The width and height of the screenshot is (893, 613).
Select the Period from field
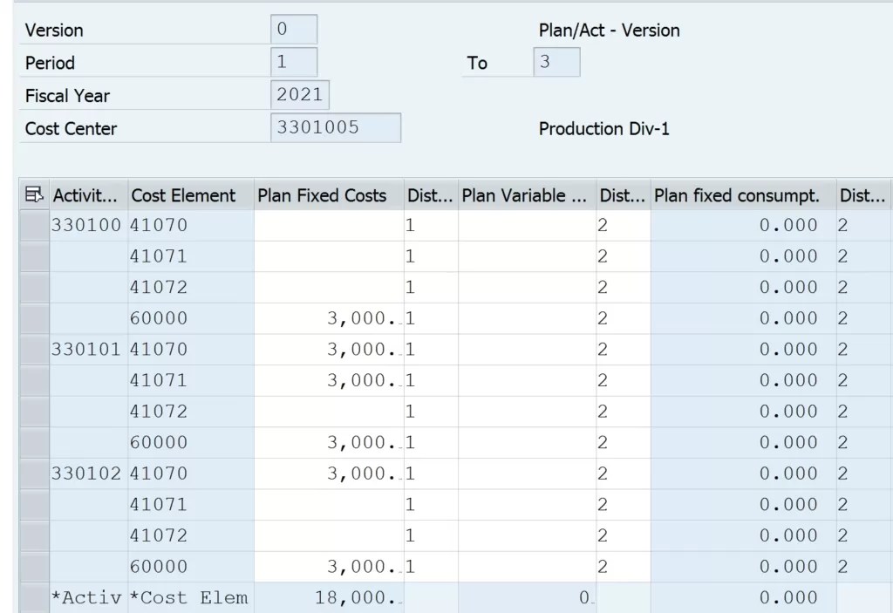click(x=294, y=63)
